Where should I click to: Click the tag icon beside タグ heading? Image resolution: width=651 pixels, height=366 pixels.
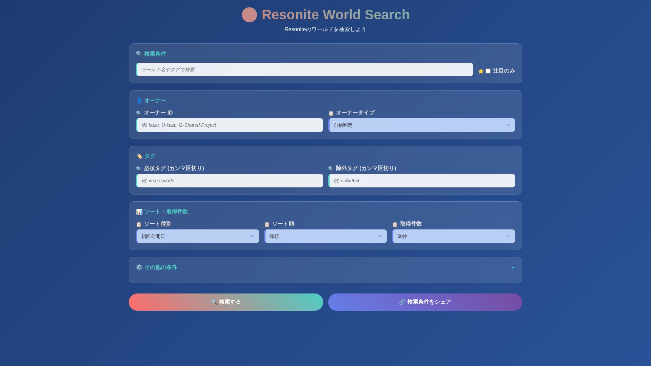139,156
